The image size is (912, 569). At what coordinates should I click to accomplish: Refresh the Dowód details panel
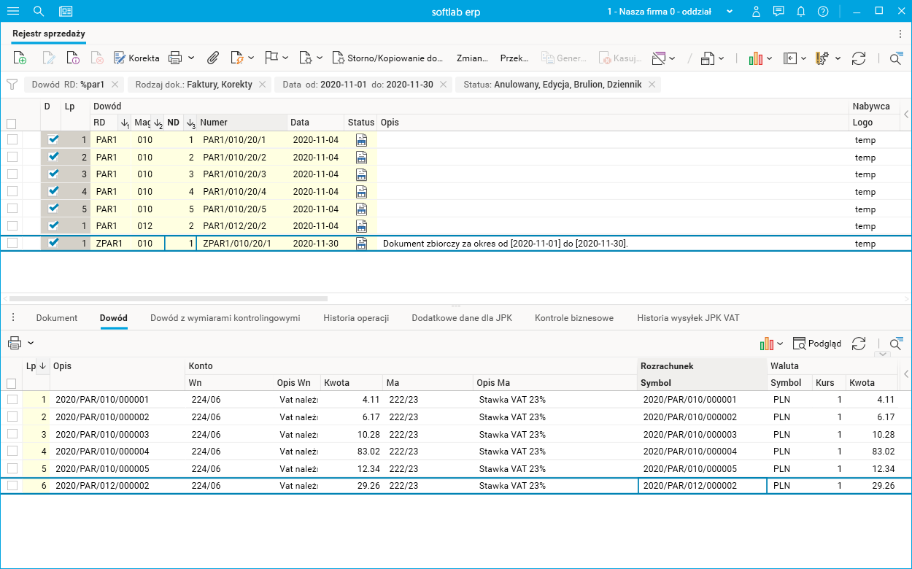pos(859,344)
